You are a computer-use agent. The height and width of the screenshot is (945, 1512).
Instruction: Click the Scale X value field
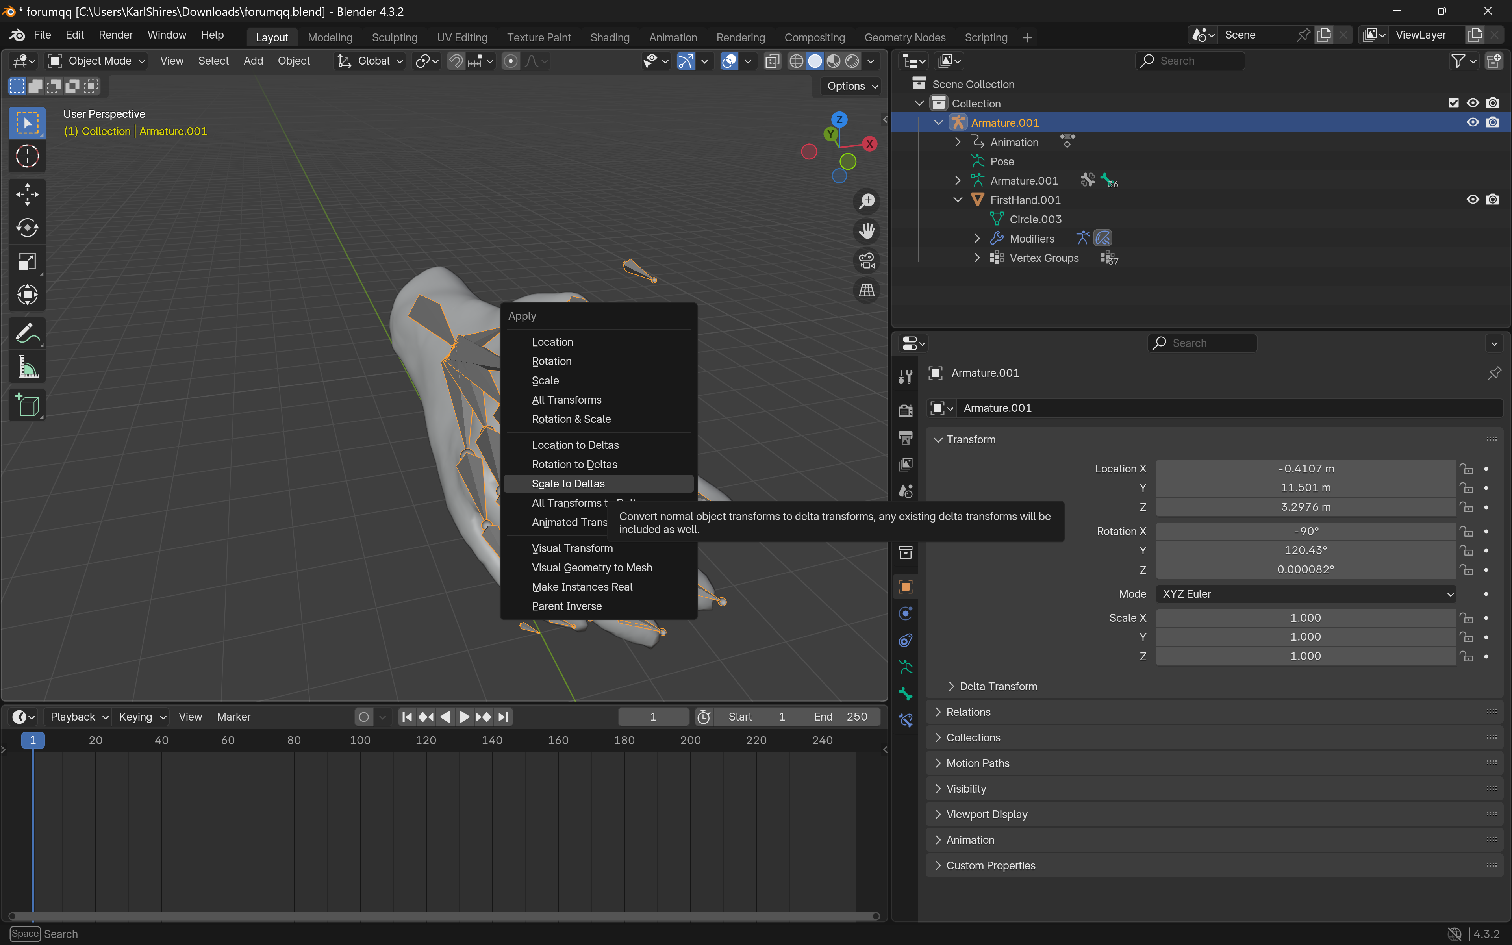(1305, 617)
